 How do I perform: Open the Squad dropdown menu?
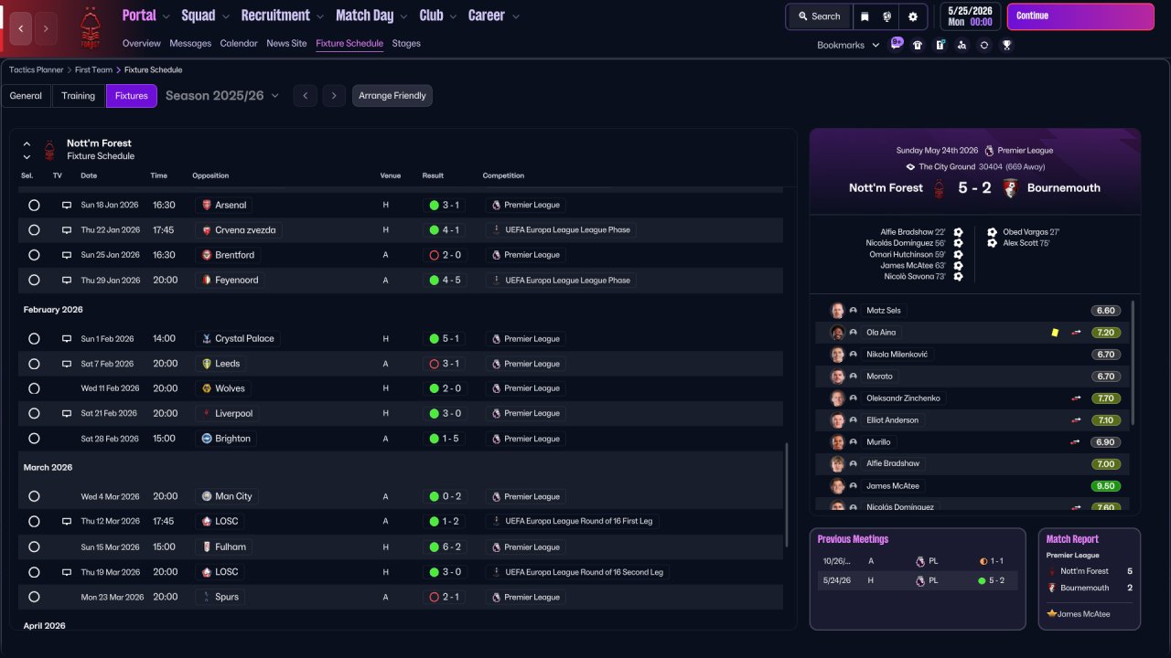(204, 16)
